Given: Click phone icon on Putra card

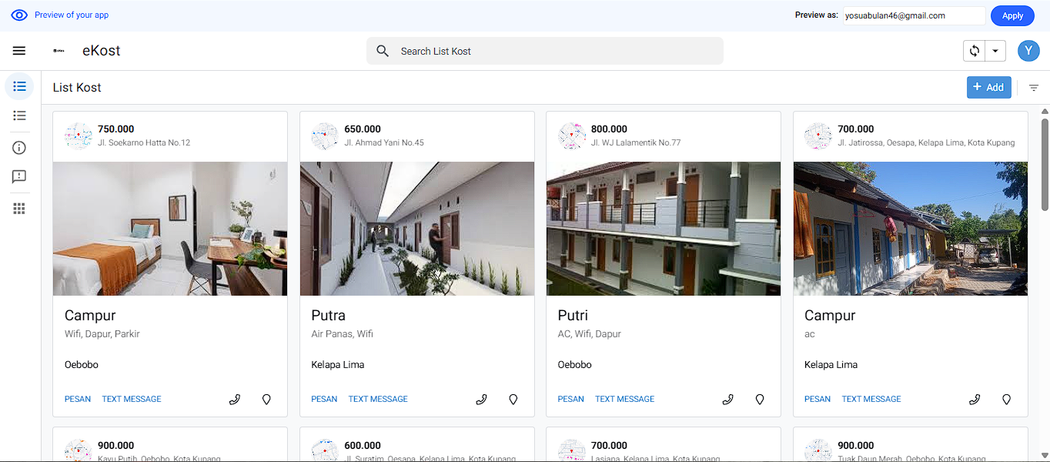Looking at the screenshot, I should pos(482,399).
